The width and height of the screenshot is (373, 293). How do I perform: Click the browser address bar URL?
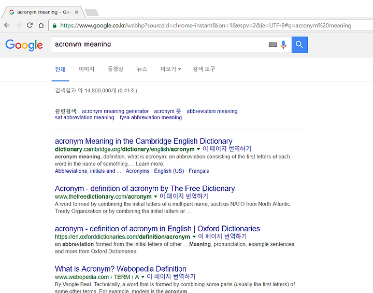206,25
